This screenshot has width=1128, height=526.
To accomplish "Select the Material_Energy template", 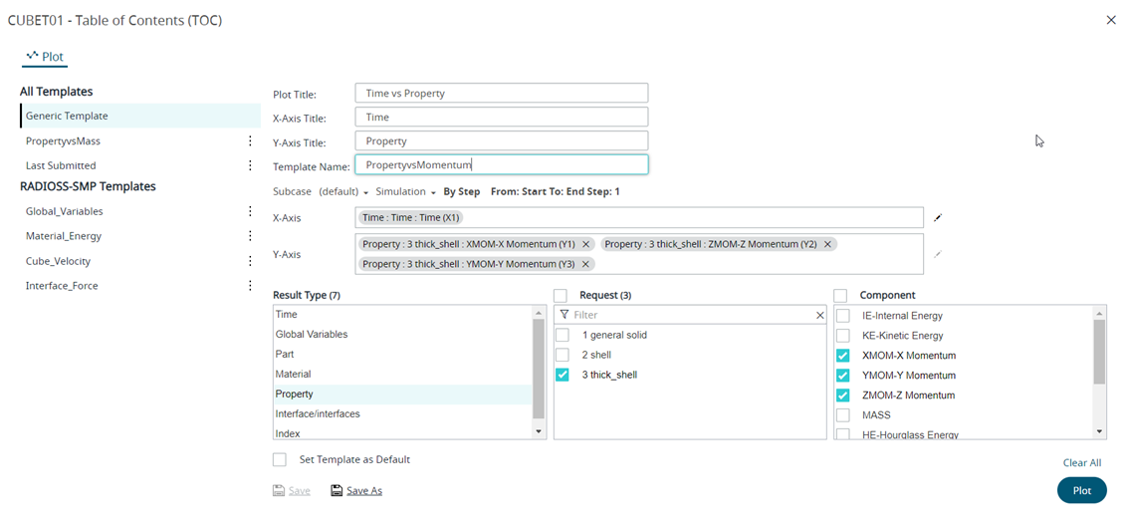I will [64, 236].
